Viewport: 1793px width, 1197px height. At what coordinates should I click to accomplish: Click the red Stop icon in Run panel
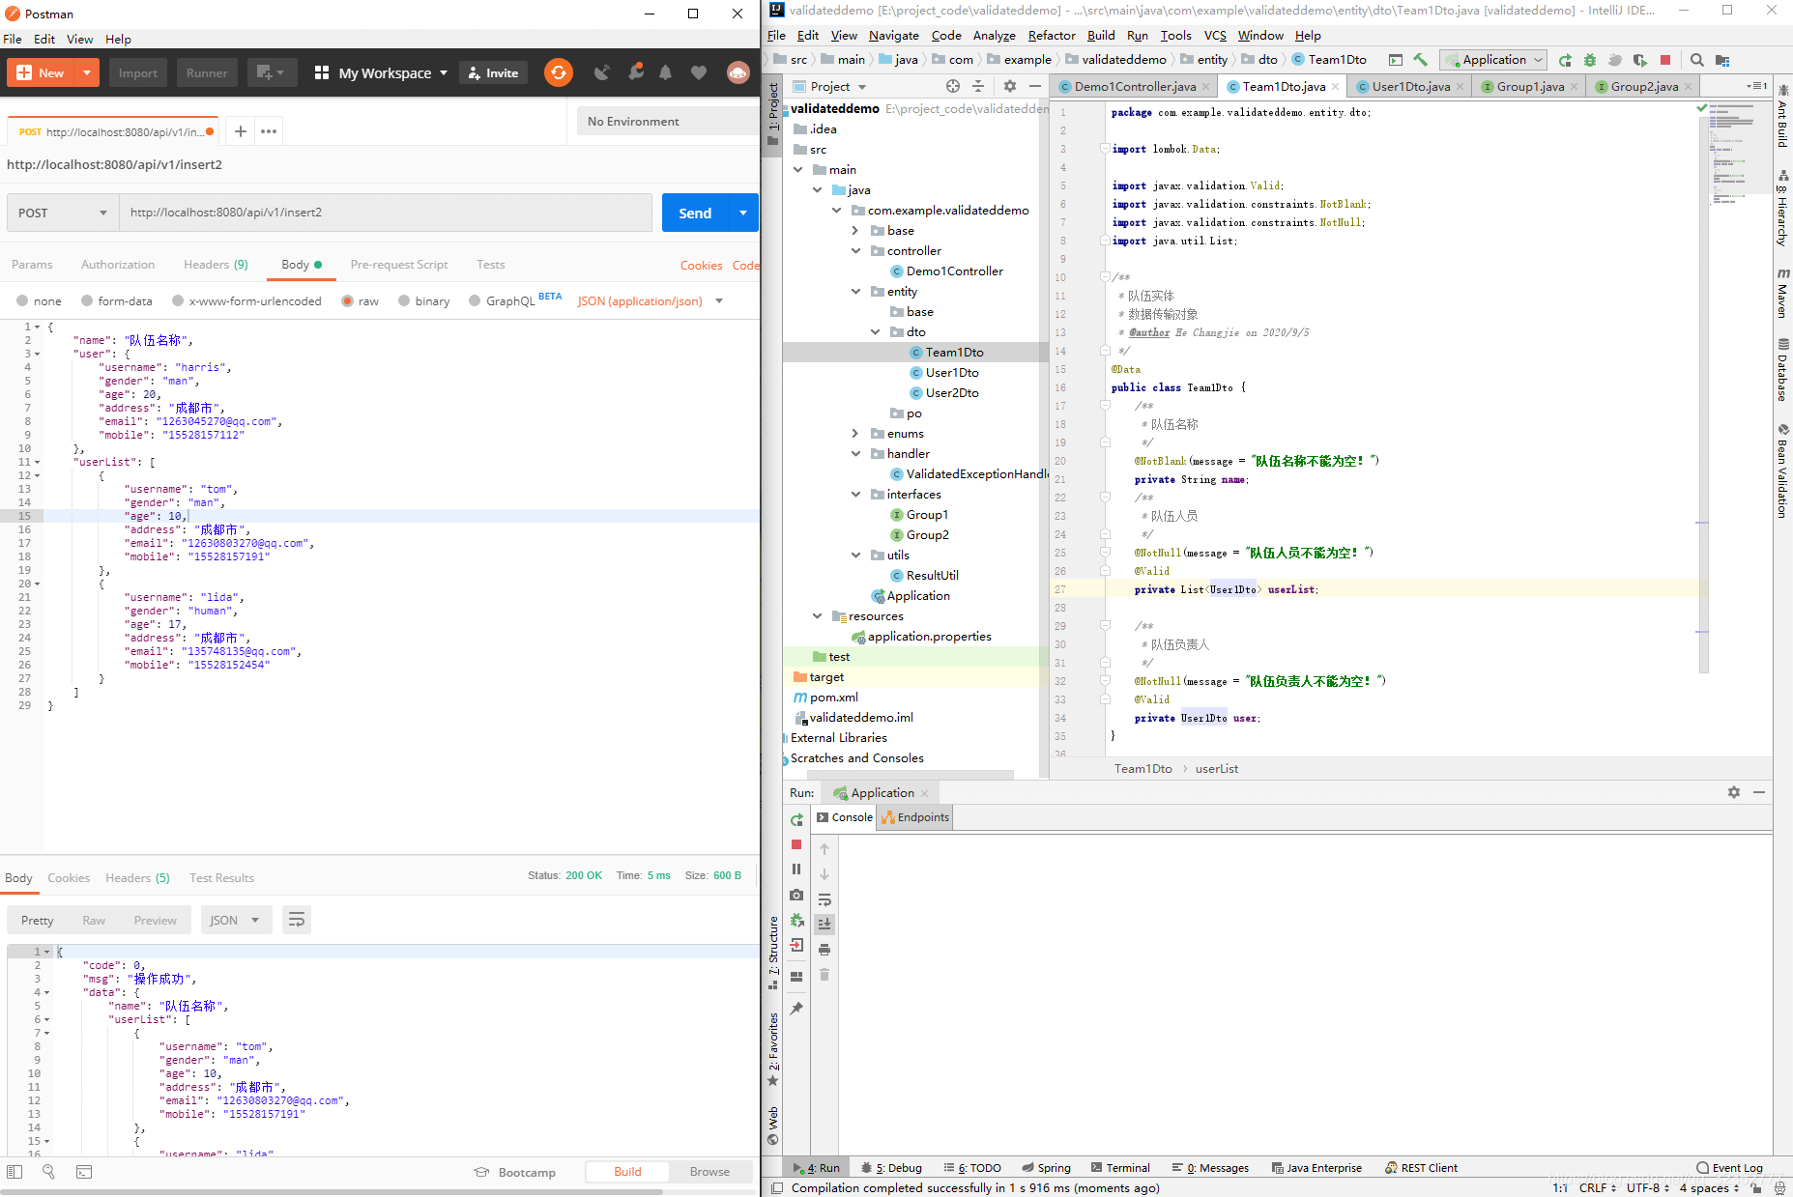796,844
